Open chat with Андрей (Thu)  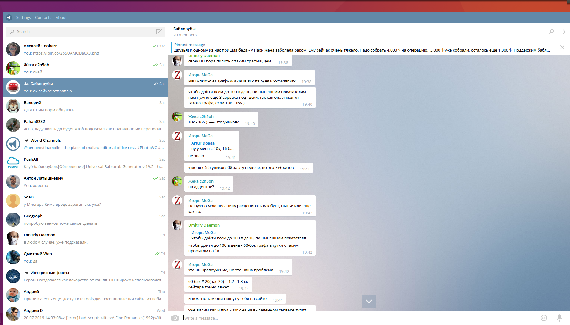click(x=86, y=295)
